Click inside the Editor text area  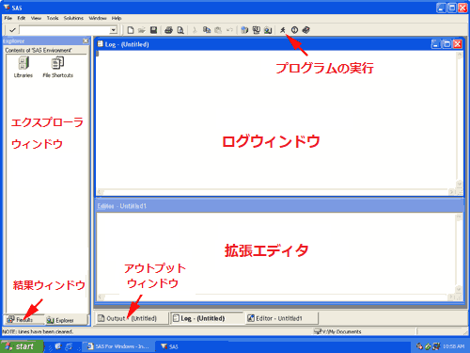pyautogui.click(x=275, y=253)
